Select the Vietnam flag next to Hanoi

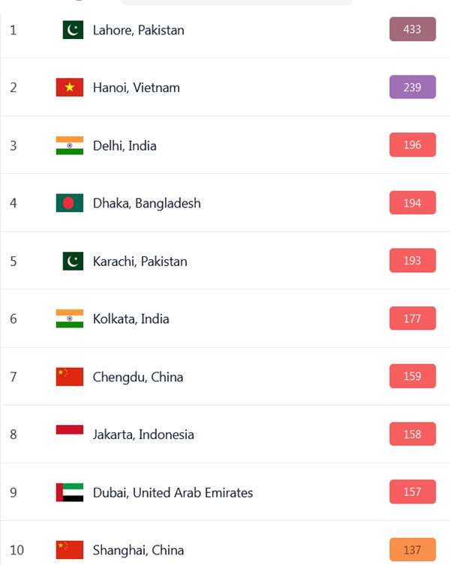pyautogui.click(x=69, y=88)
